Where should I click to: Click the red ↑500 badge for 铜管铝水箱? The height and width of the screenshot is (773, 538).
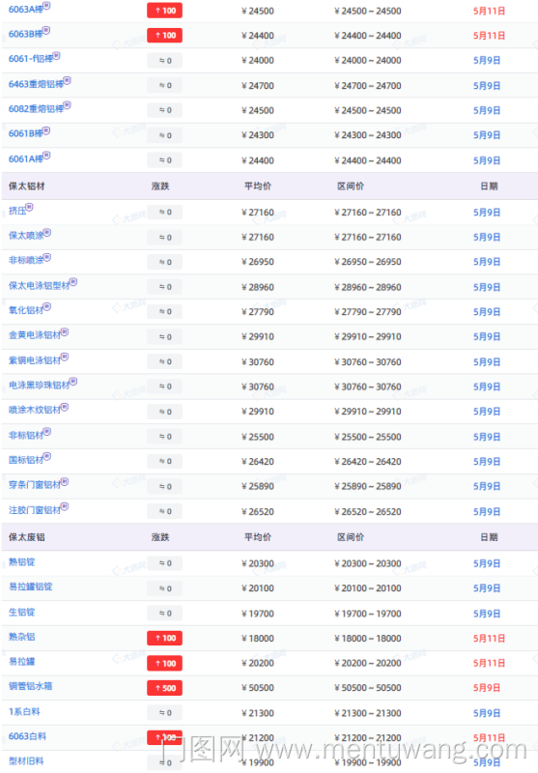click(164, 688)
